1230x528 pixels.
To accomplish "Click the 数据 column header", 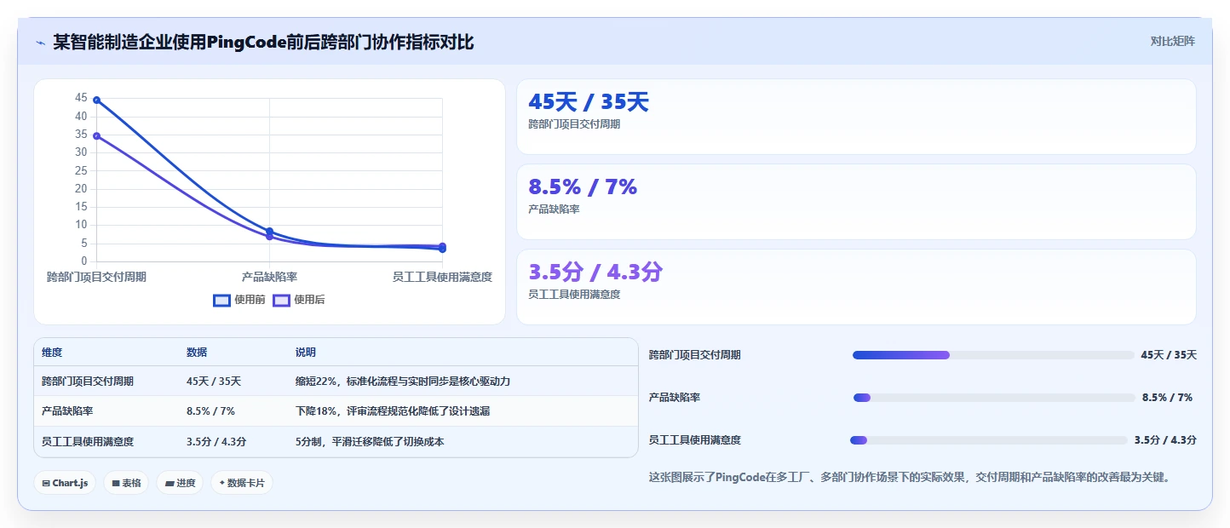I will (x=197, y=353).
